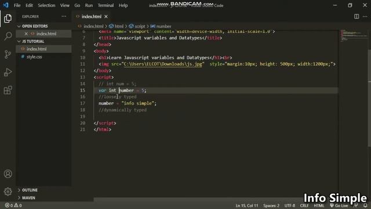Change indentation via Spaces: 2

click(x=271, y=206)
